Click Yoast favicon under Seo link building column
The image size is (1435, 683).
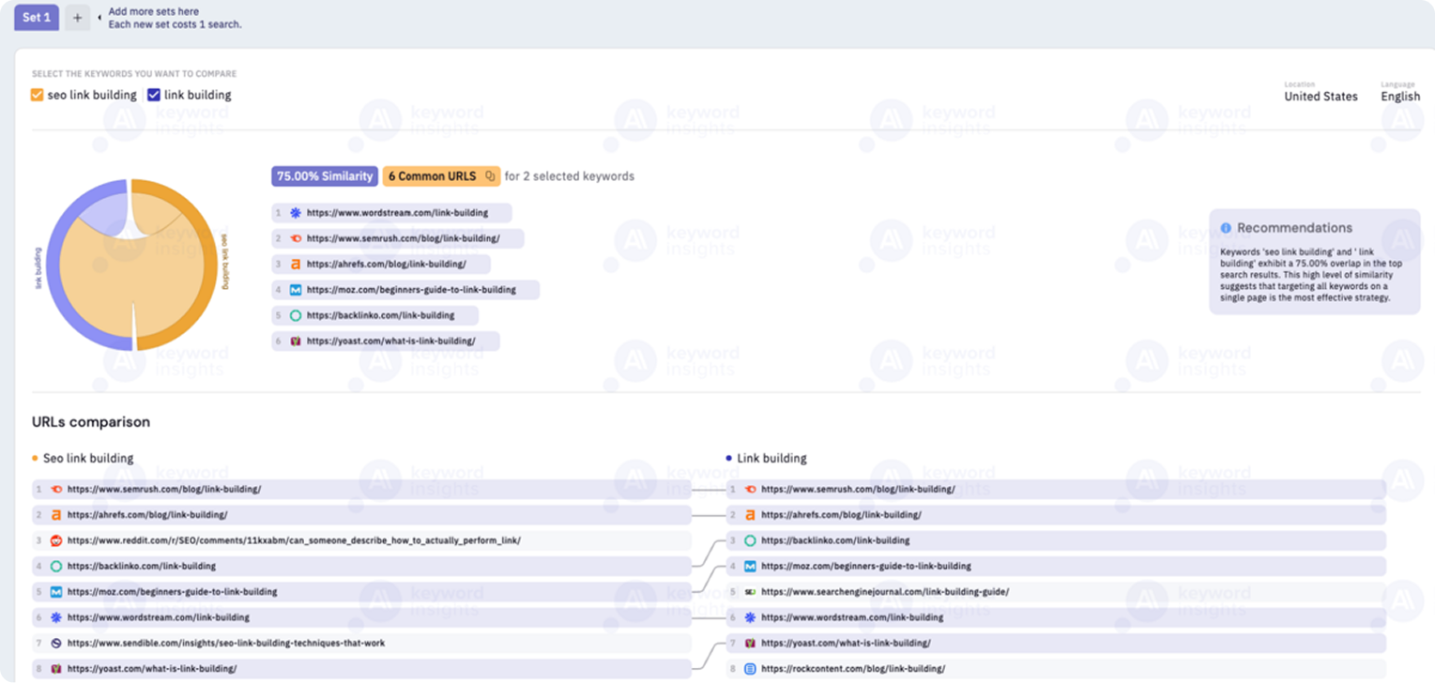tap(56, 669)
